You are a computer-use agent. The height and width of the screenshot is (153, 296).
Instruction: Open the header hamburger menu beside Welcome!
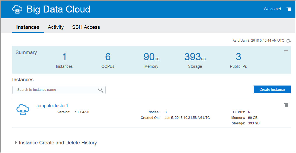pyautogui.click(x=289, y=9)
